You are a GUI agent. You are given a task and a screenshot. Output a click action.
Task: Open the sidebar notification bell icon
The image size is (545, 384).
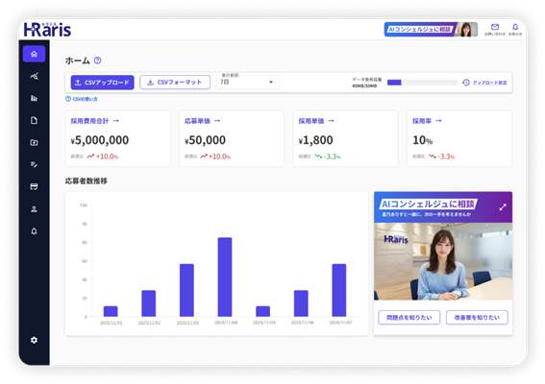tap(34, 231)
